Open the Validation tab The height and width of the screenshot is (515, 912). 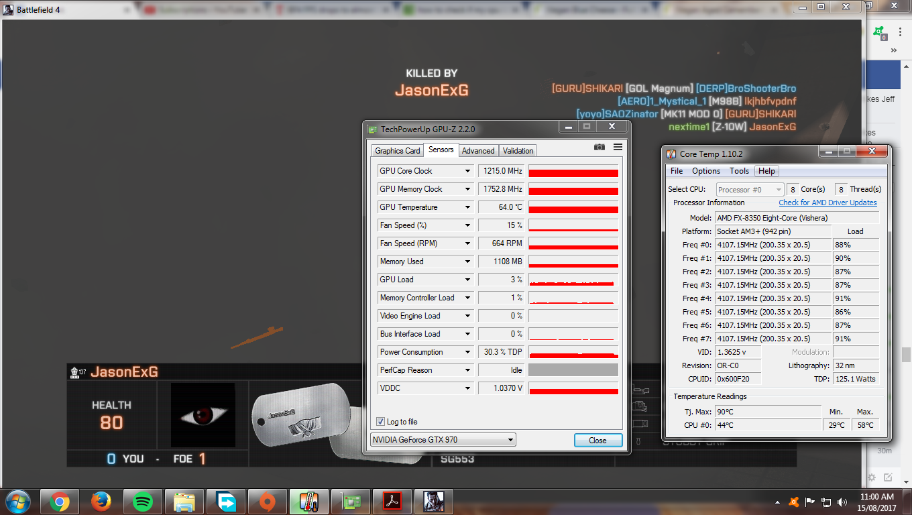click(518, 151)
